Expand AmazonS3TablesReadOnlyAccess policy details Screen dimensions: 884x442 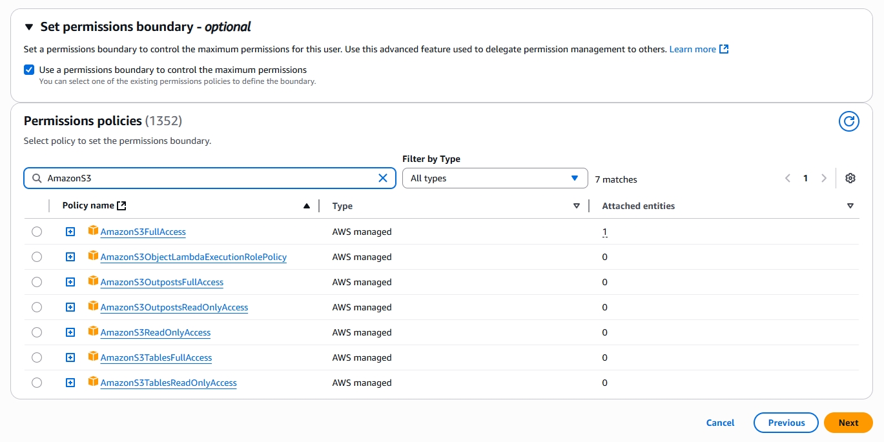coord(70,383)
